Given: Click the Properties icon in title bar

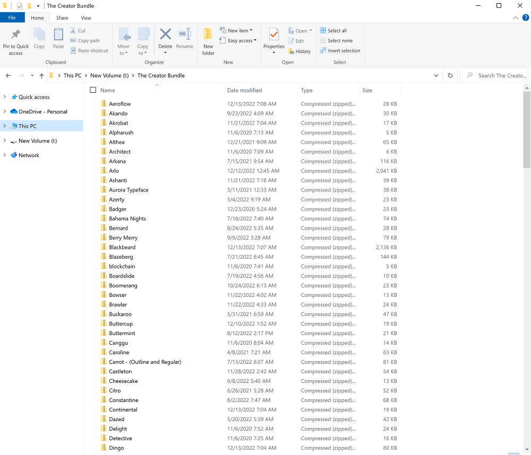Looking at the screenshot, I should click(20, 6).
